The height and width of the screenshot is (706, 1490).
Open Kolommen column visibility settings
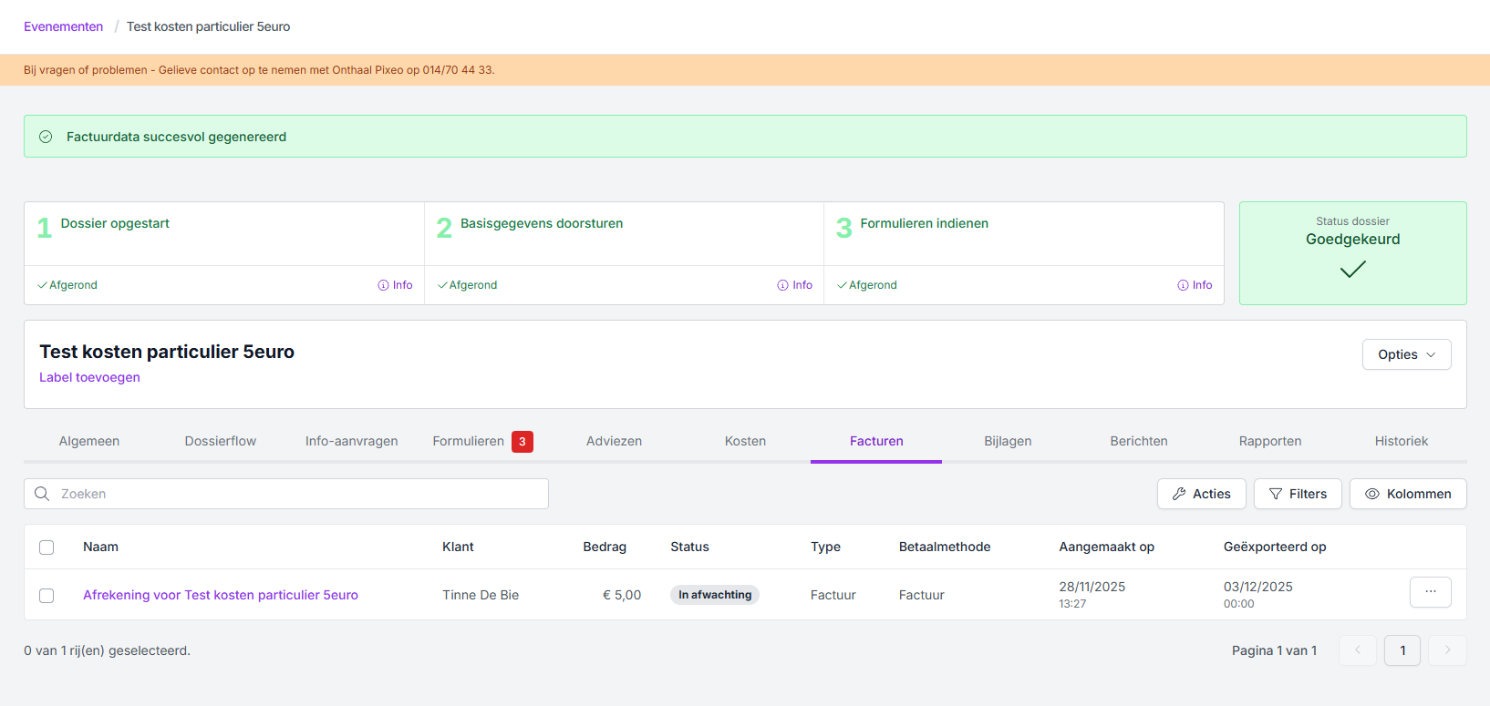[1407, 494]
